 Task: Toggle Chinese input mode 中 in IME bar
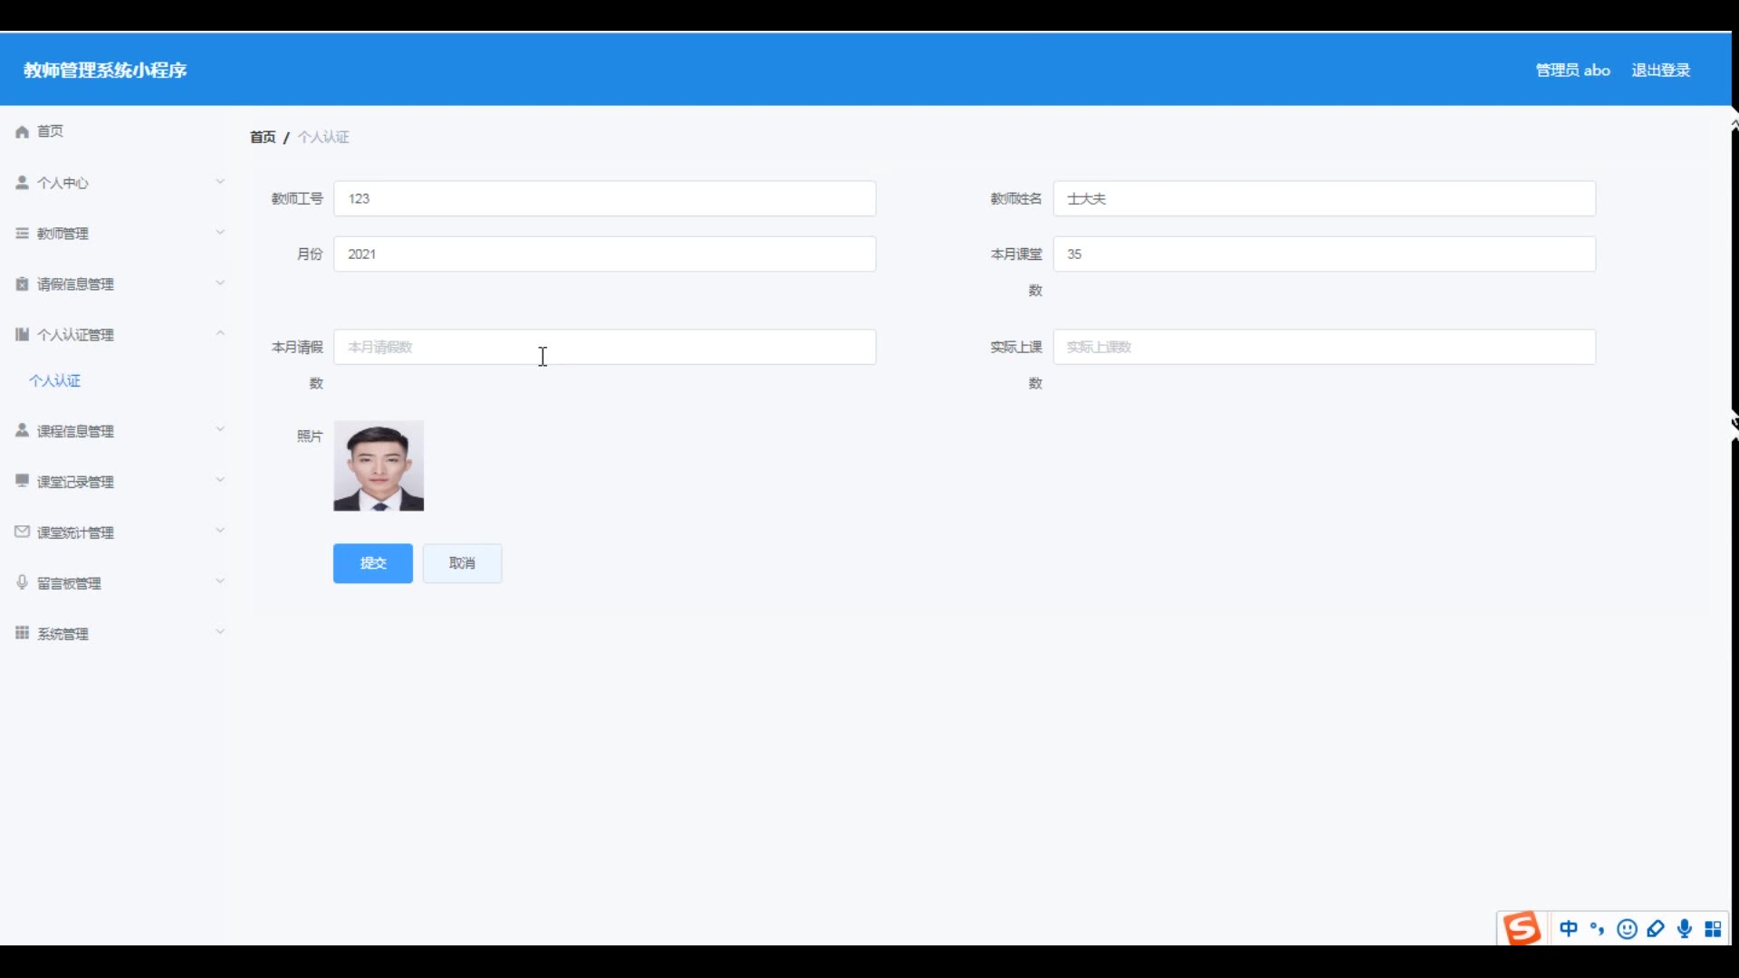[x=1569, y=929]
